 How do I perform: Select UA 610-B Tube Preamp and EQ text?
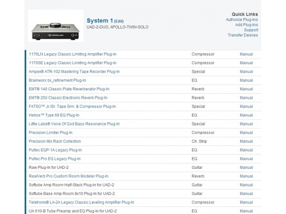coord(73,211)
